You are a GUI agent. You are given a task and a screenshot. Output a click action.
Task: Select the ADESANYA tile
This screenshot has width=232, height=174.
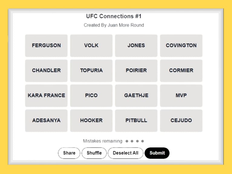[x=46, y=121]
